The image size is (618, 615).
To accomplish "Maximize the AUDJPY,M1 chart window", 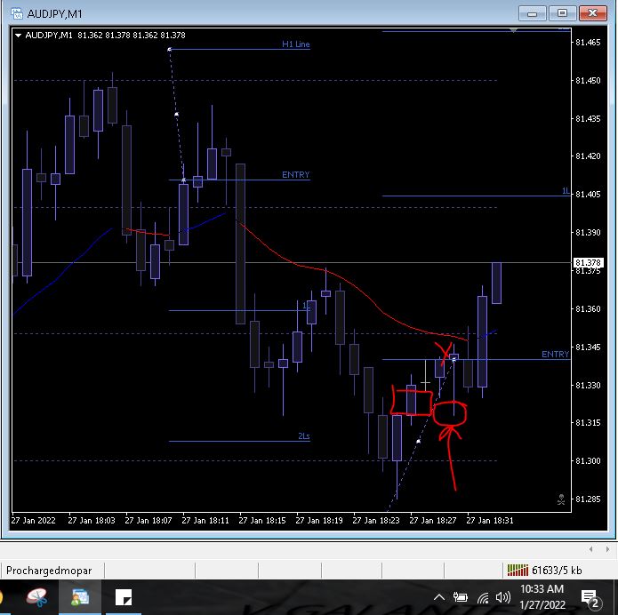I will [x=563, y=14].
